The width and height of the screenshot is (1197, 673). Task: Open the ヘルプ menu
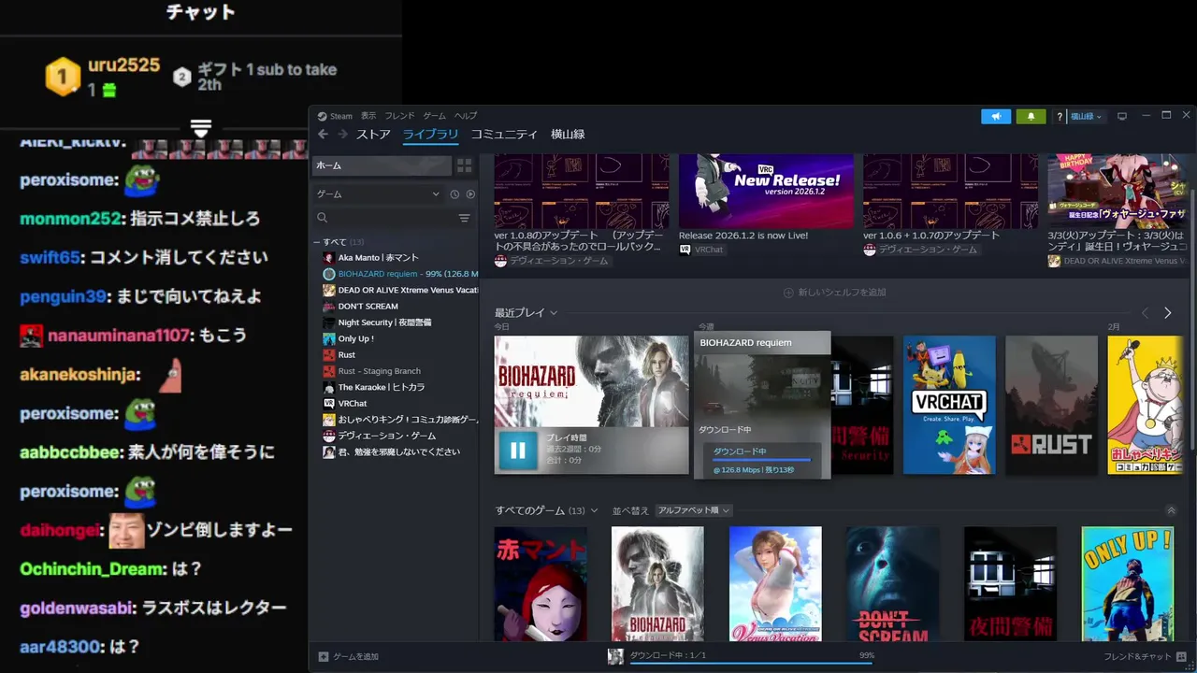(x=466, y=116)
